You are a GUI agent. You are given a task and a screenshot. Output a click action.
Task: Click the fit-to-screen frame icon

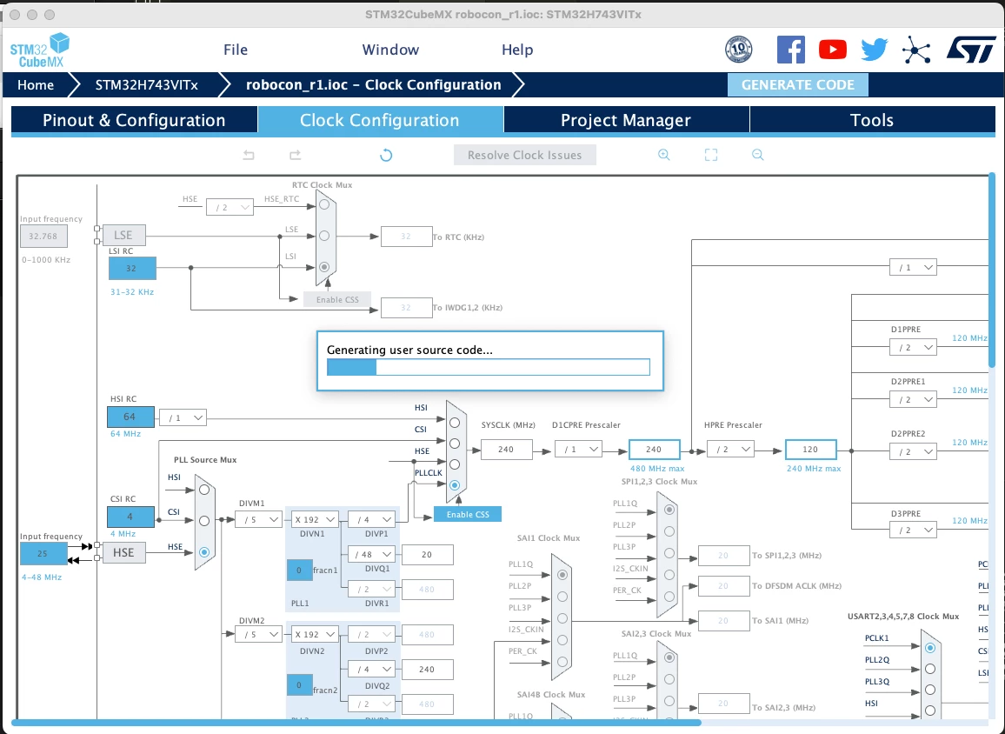711,155
